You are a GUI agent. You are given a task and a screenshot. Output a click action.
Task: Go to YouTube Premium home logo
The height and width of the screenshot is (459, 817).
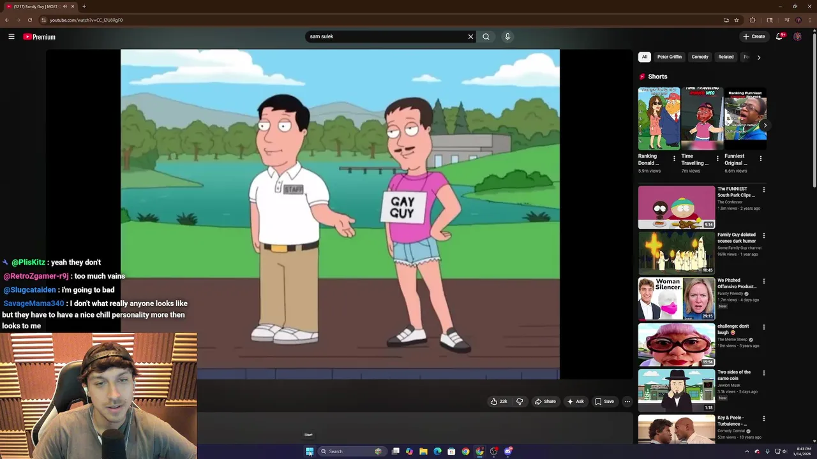pyautogui.click(x=40, y=37)
